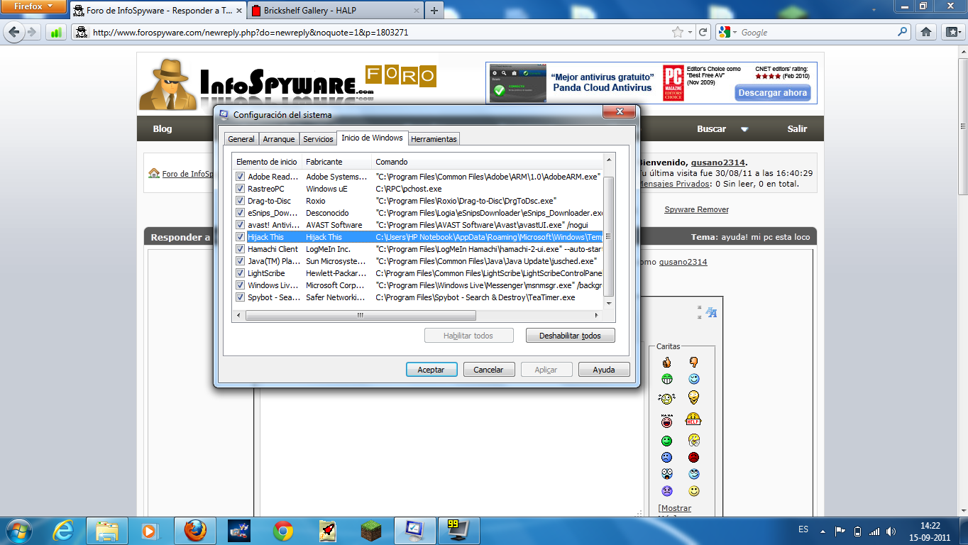
Task: Uncheck the Hijack This startup checkbox
Action: [241, 237]
